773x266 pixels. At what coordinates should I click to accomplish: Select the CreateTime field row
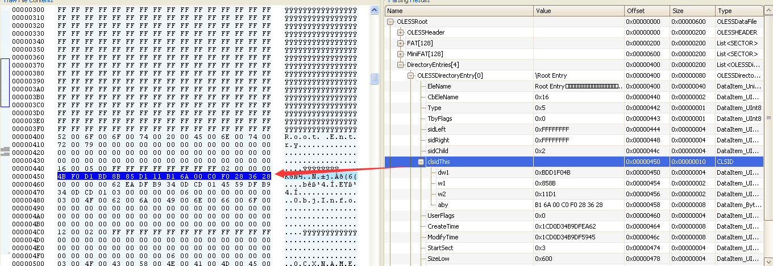[x=444, y=226]
